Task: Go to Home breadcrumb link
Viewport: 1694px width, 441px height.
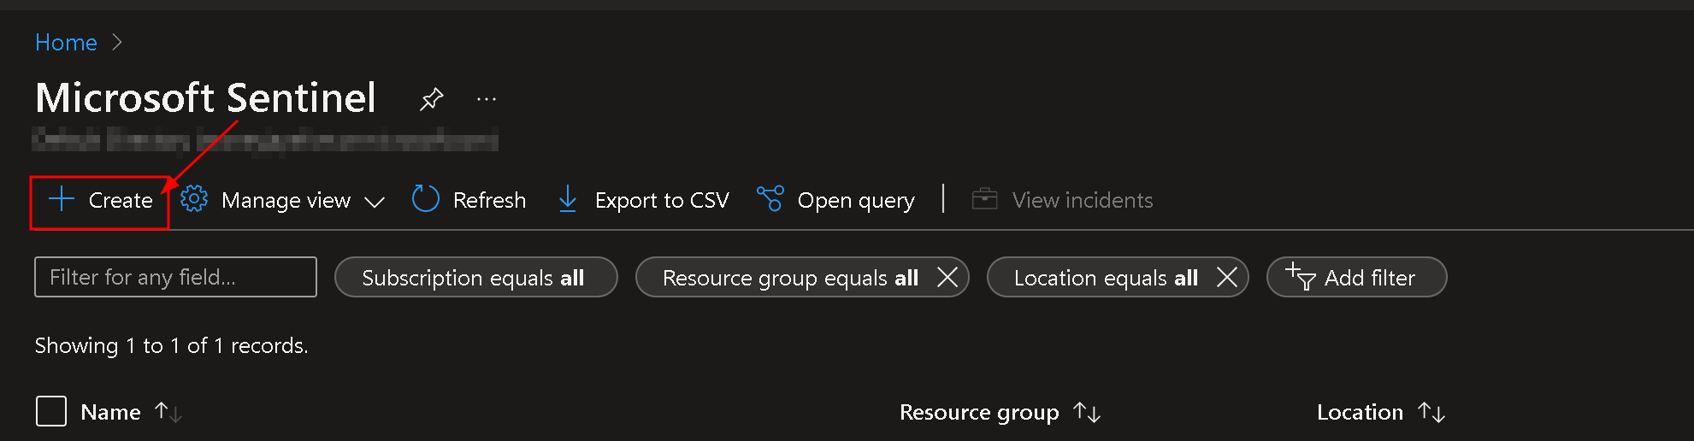Action: click(x=66, y=43)
